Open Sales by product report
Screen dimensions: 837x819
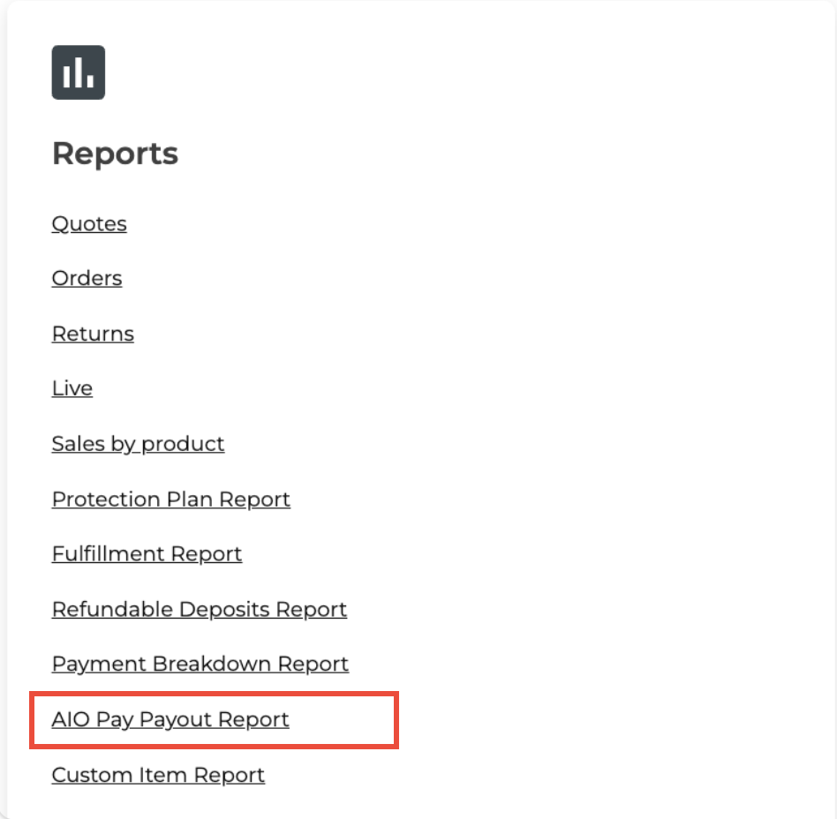tap(138, 444)
